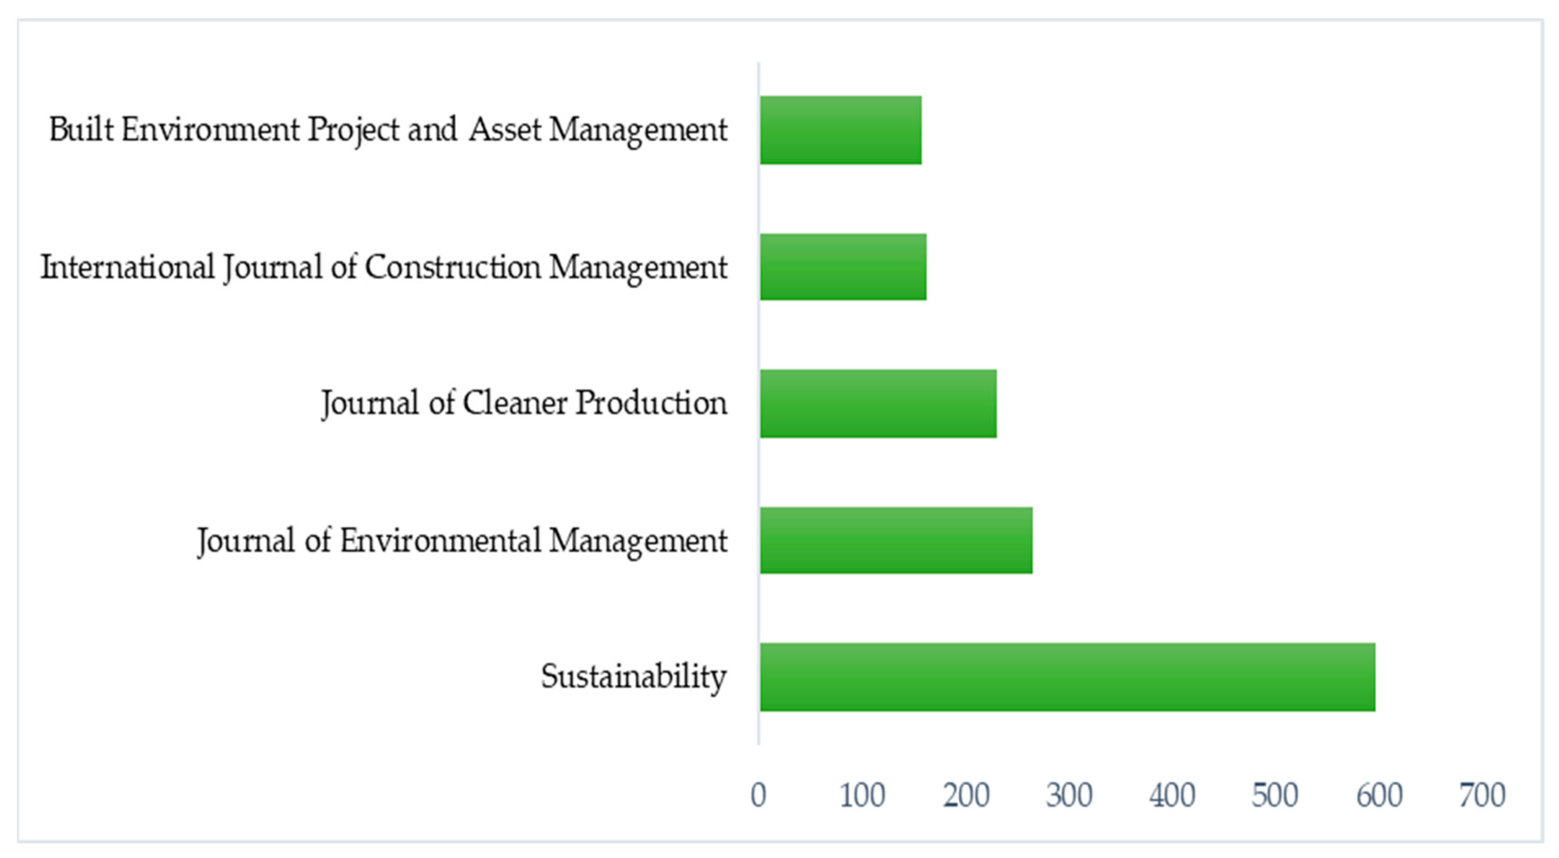1559x858 pixels.
Task: Click the axis value 300
Action: [1070, 795]
